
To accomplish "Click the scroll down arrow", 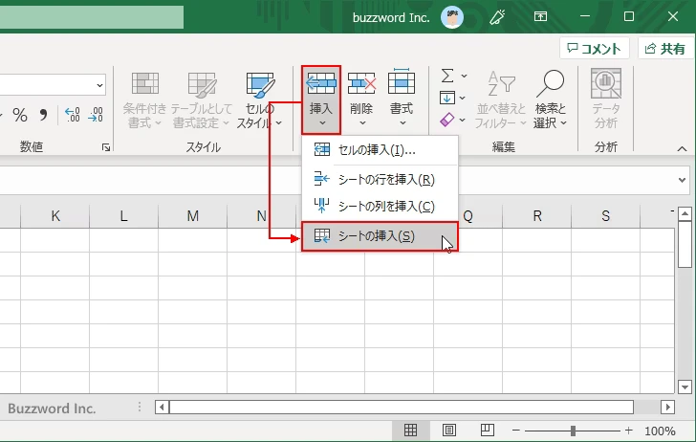I will tap(685, 387).
